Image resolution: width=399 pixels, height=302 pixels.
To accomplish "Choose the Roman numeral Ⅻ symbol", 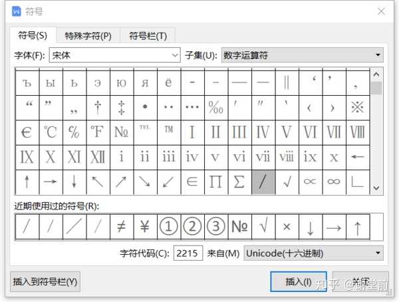I will pyautogui.click(x=98, y=157).
